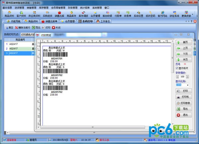Image resolution: width=199 pixels, height=144 pixels.
Task: Click the 打印机 button
Action: (183, 97)
